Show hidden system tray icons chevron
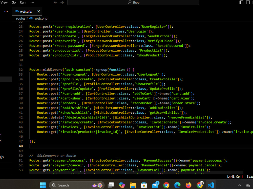Image resolution: width=253 pixels, height=189 pixels. coord(240,185)
